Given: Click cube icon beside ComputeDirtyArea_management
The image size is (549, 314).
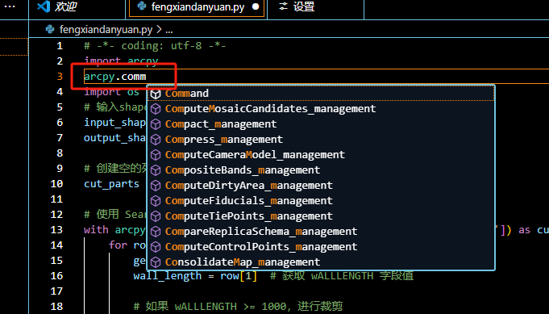Looking at the screenshot, I should coord(156,186).
